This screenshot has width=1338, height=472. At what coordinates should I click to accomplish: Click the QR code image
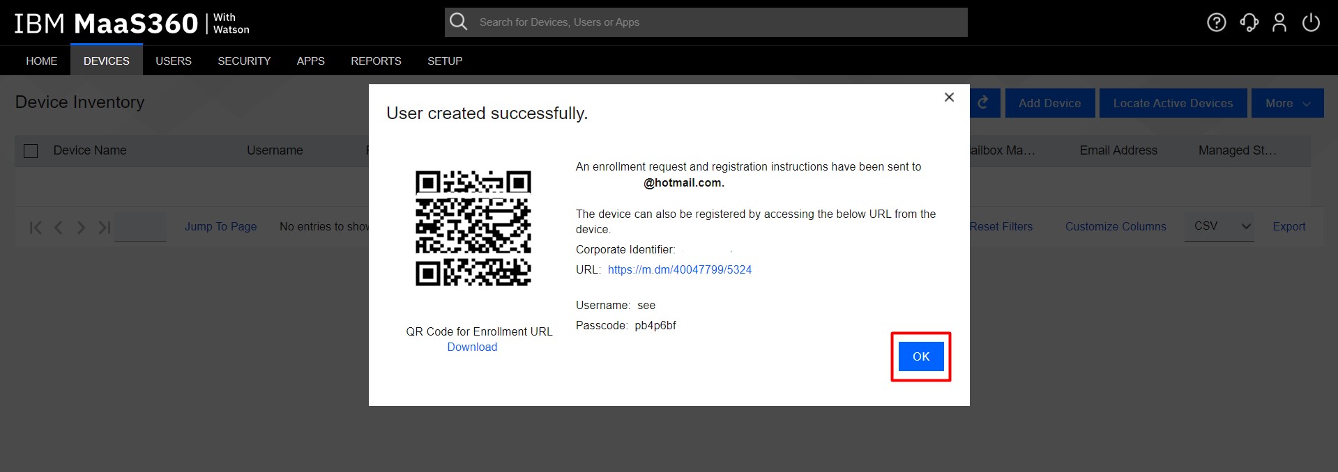pyautogui.click(x=473, y=228)
